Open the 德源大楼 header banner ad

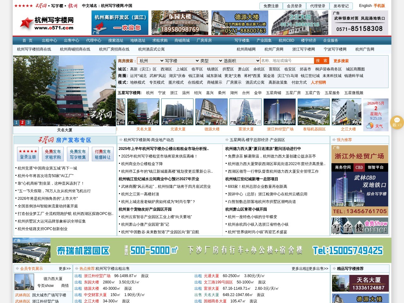click(x=240, y=23)
